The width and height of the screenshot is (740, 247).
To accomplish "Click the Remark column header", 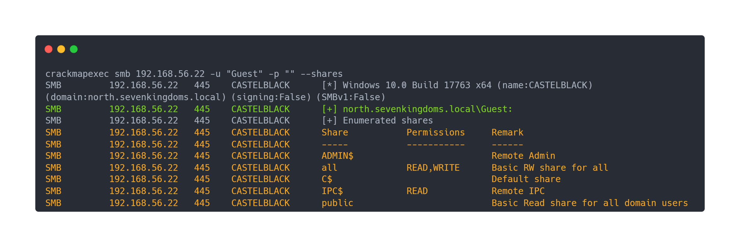I will tap(507, 132).
